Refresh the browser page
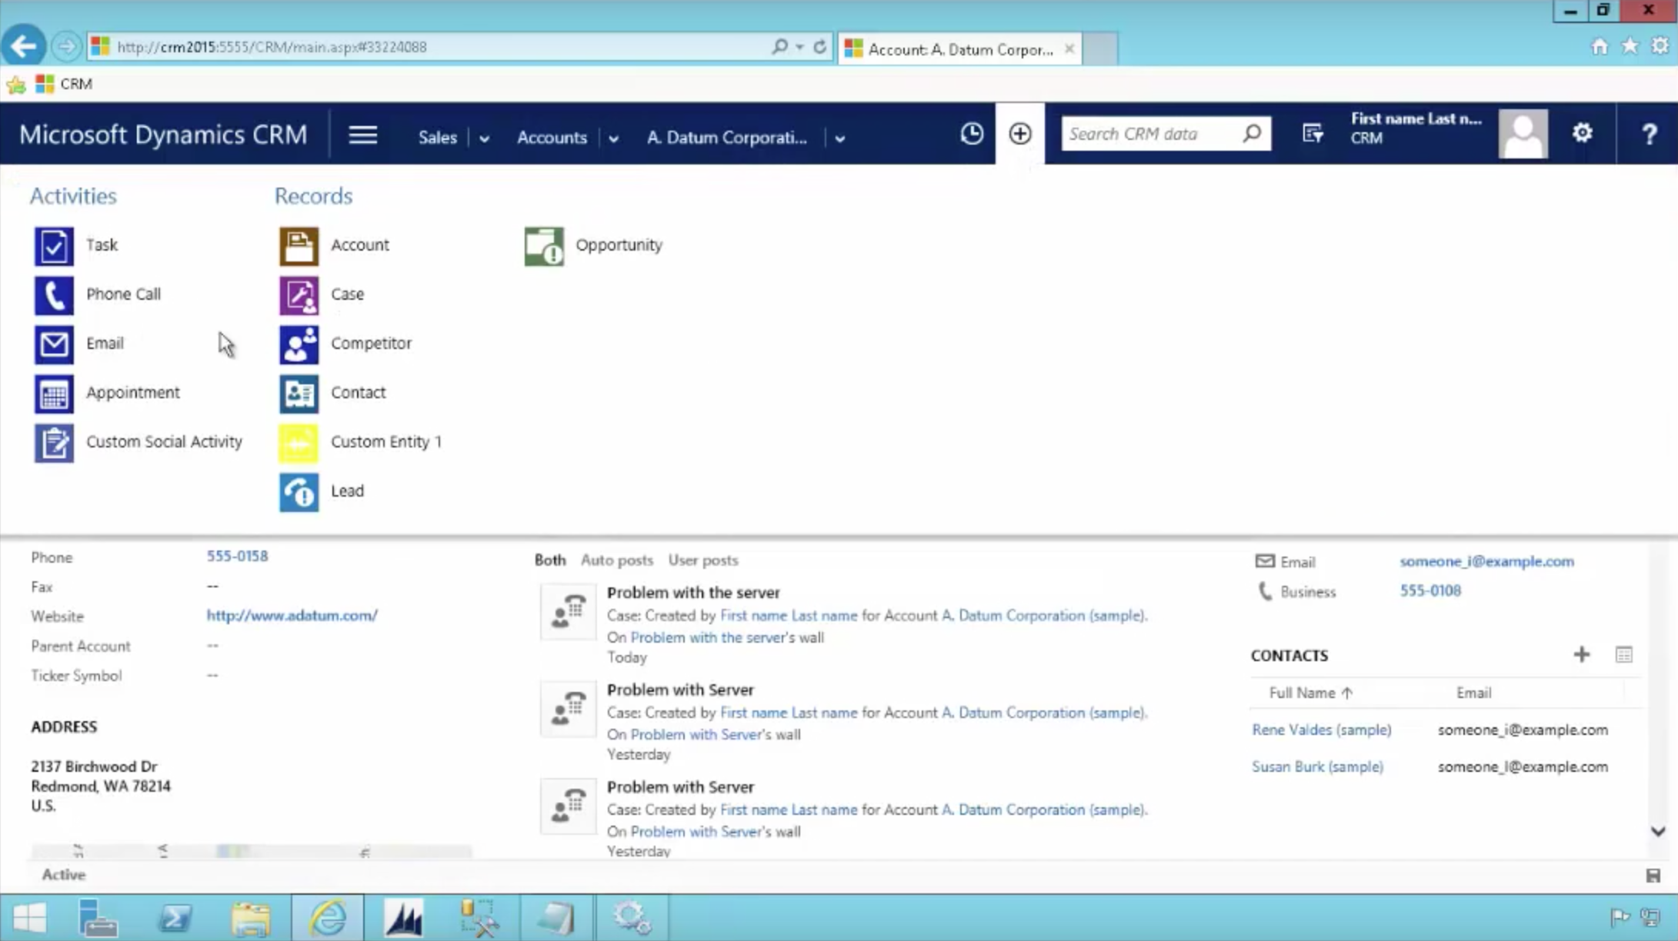Viewport: 1678px width, 941px height. [x=819, y=47]
